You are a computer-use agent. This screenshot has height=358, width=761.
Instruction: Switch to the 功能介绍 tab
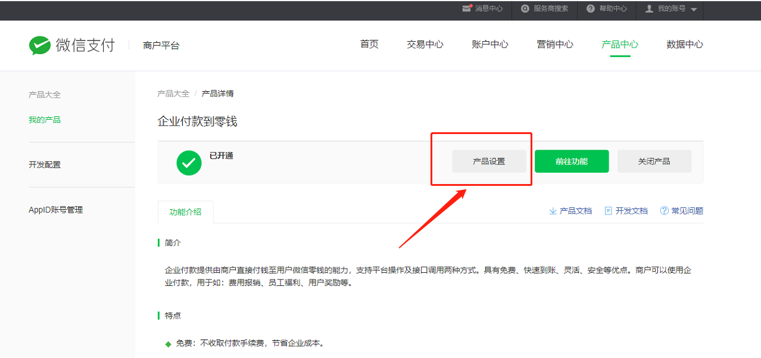click(185, 212)
